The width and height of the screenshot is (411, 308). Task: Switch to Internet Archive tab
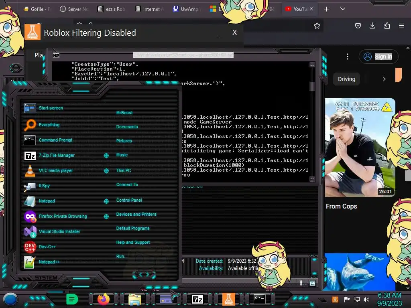click(x=149, y=9)
